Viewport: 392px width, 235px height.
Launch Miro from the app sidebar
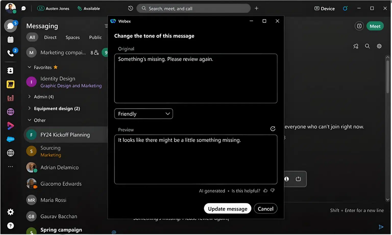point(10,84)
